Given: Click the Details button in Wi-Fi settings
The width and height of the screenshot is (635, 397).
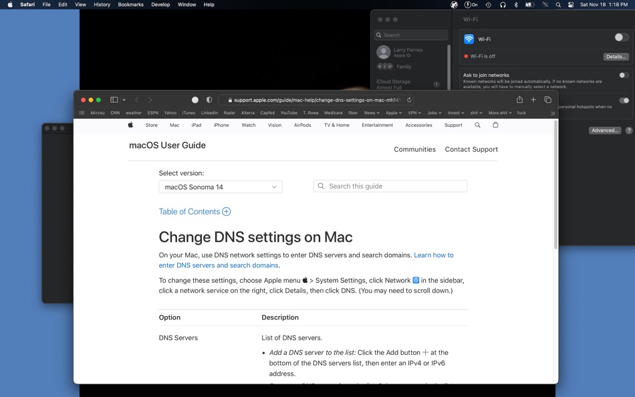Looking at the screenshot, I should (x=616, y=57).
